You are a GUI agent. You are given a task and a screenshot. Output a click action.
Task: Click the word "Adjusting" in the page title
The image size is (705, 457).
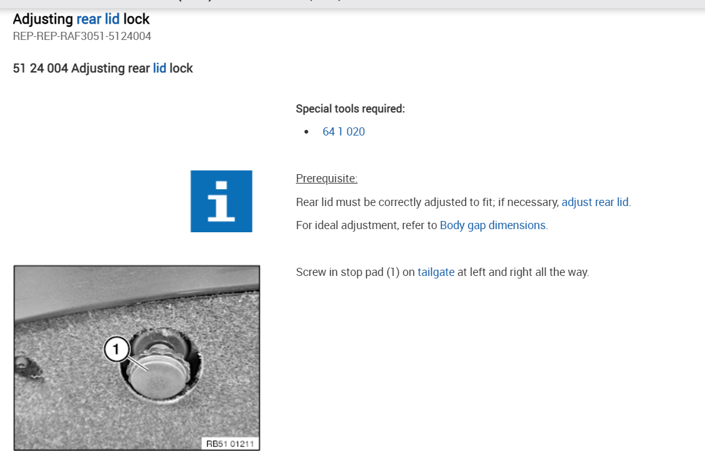(42, 19)
